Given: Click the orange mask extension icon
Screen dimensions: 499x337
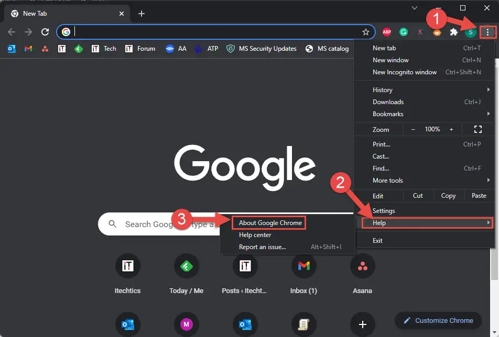Looking at the screenshot, I should [437, 32].
